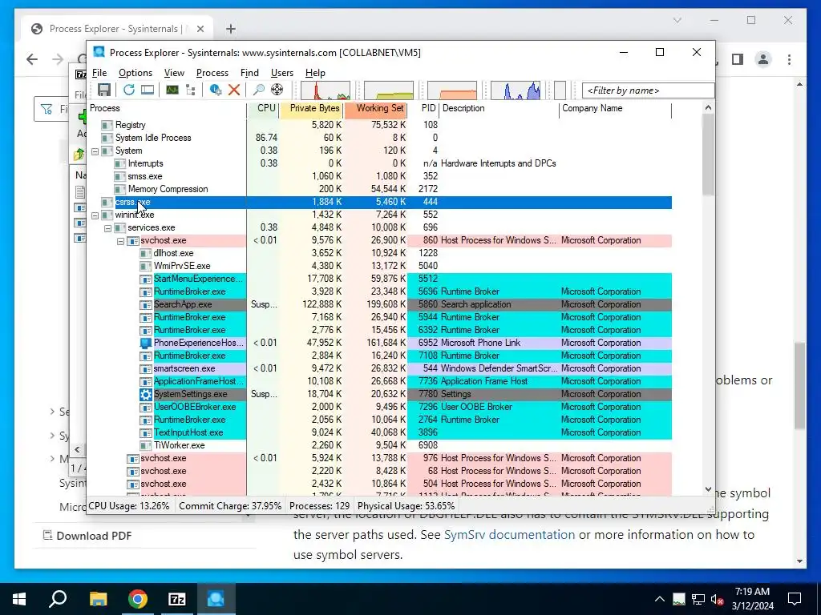Open the Users menu

click(281, 73)
